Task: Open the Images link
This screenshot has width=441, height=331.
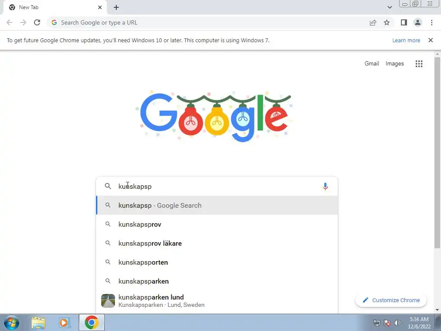Action: coord(394,64)
